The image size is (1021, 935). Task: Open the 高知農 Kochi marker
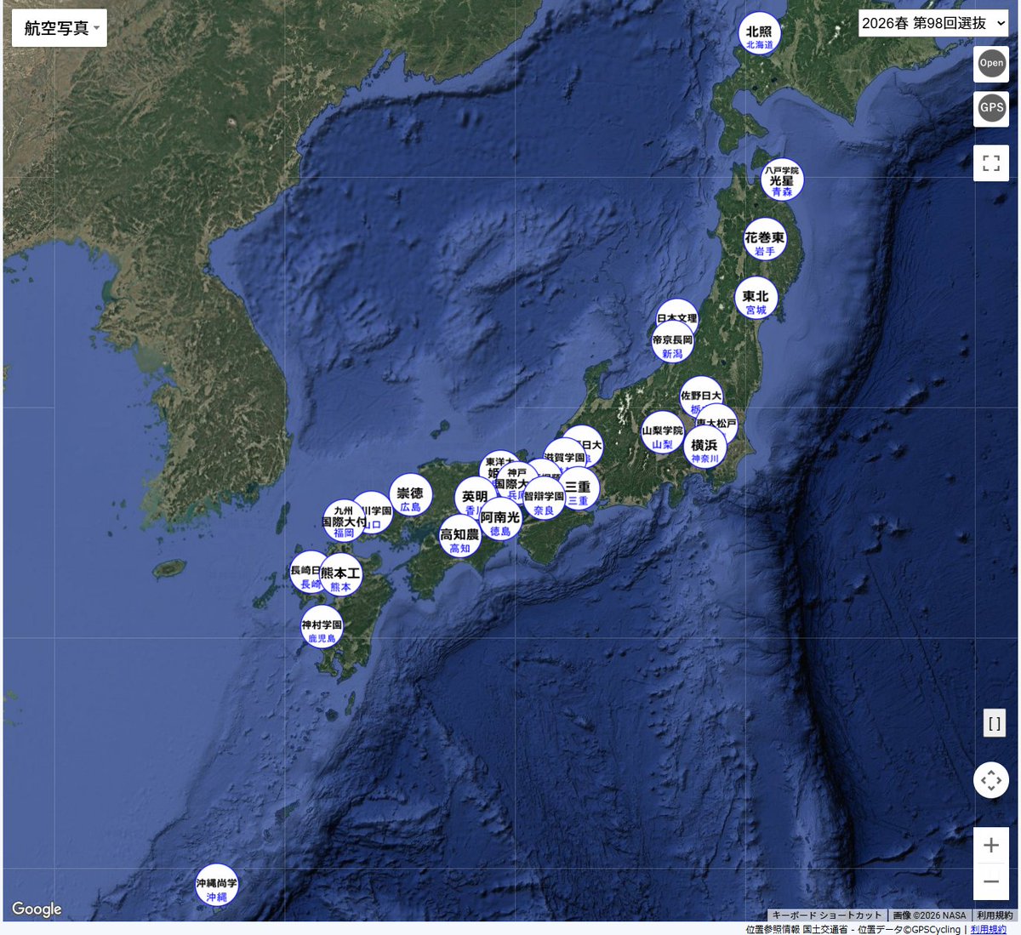[x=459, y=539]
